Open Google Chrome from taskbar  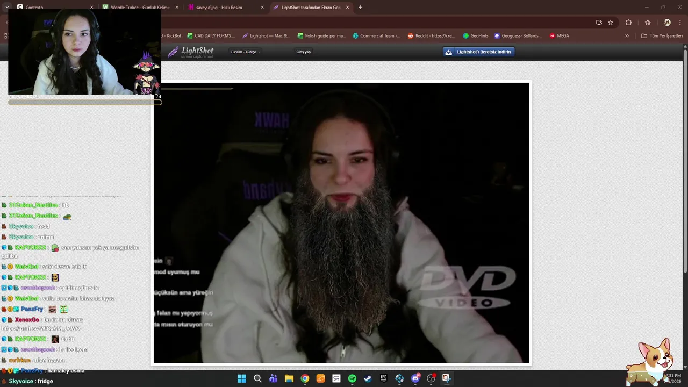[305, 378]
